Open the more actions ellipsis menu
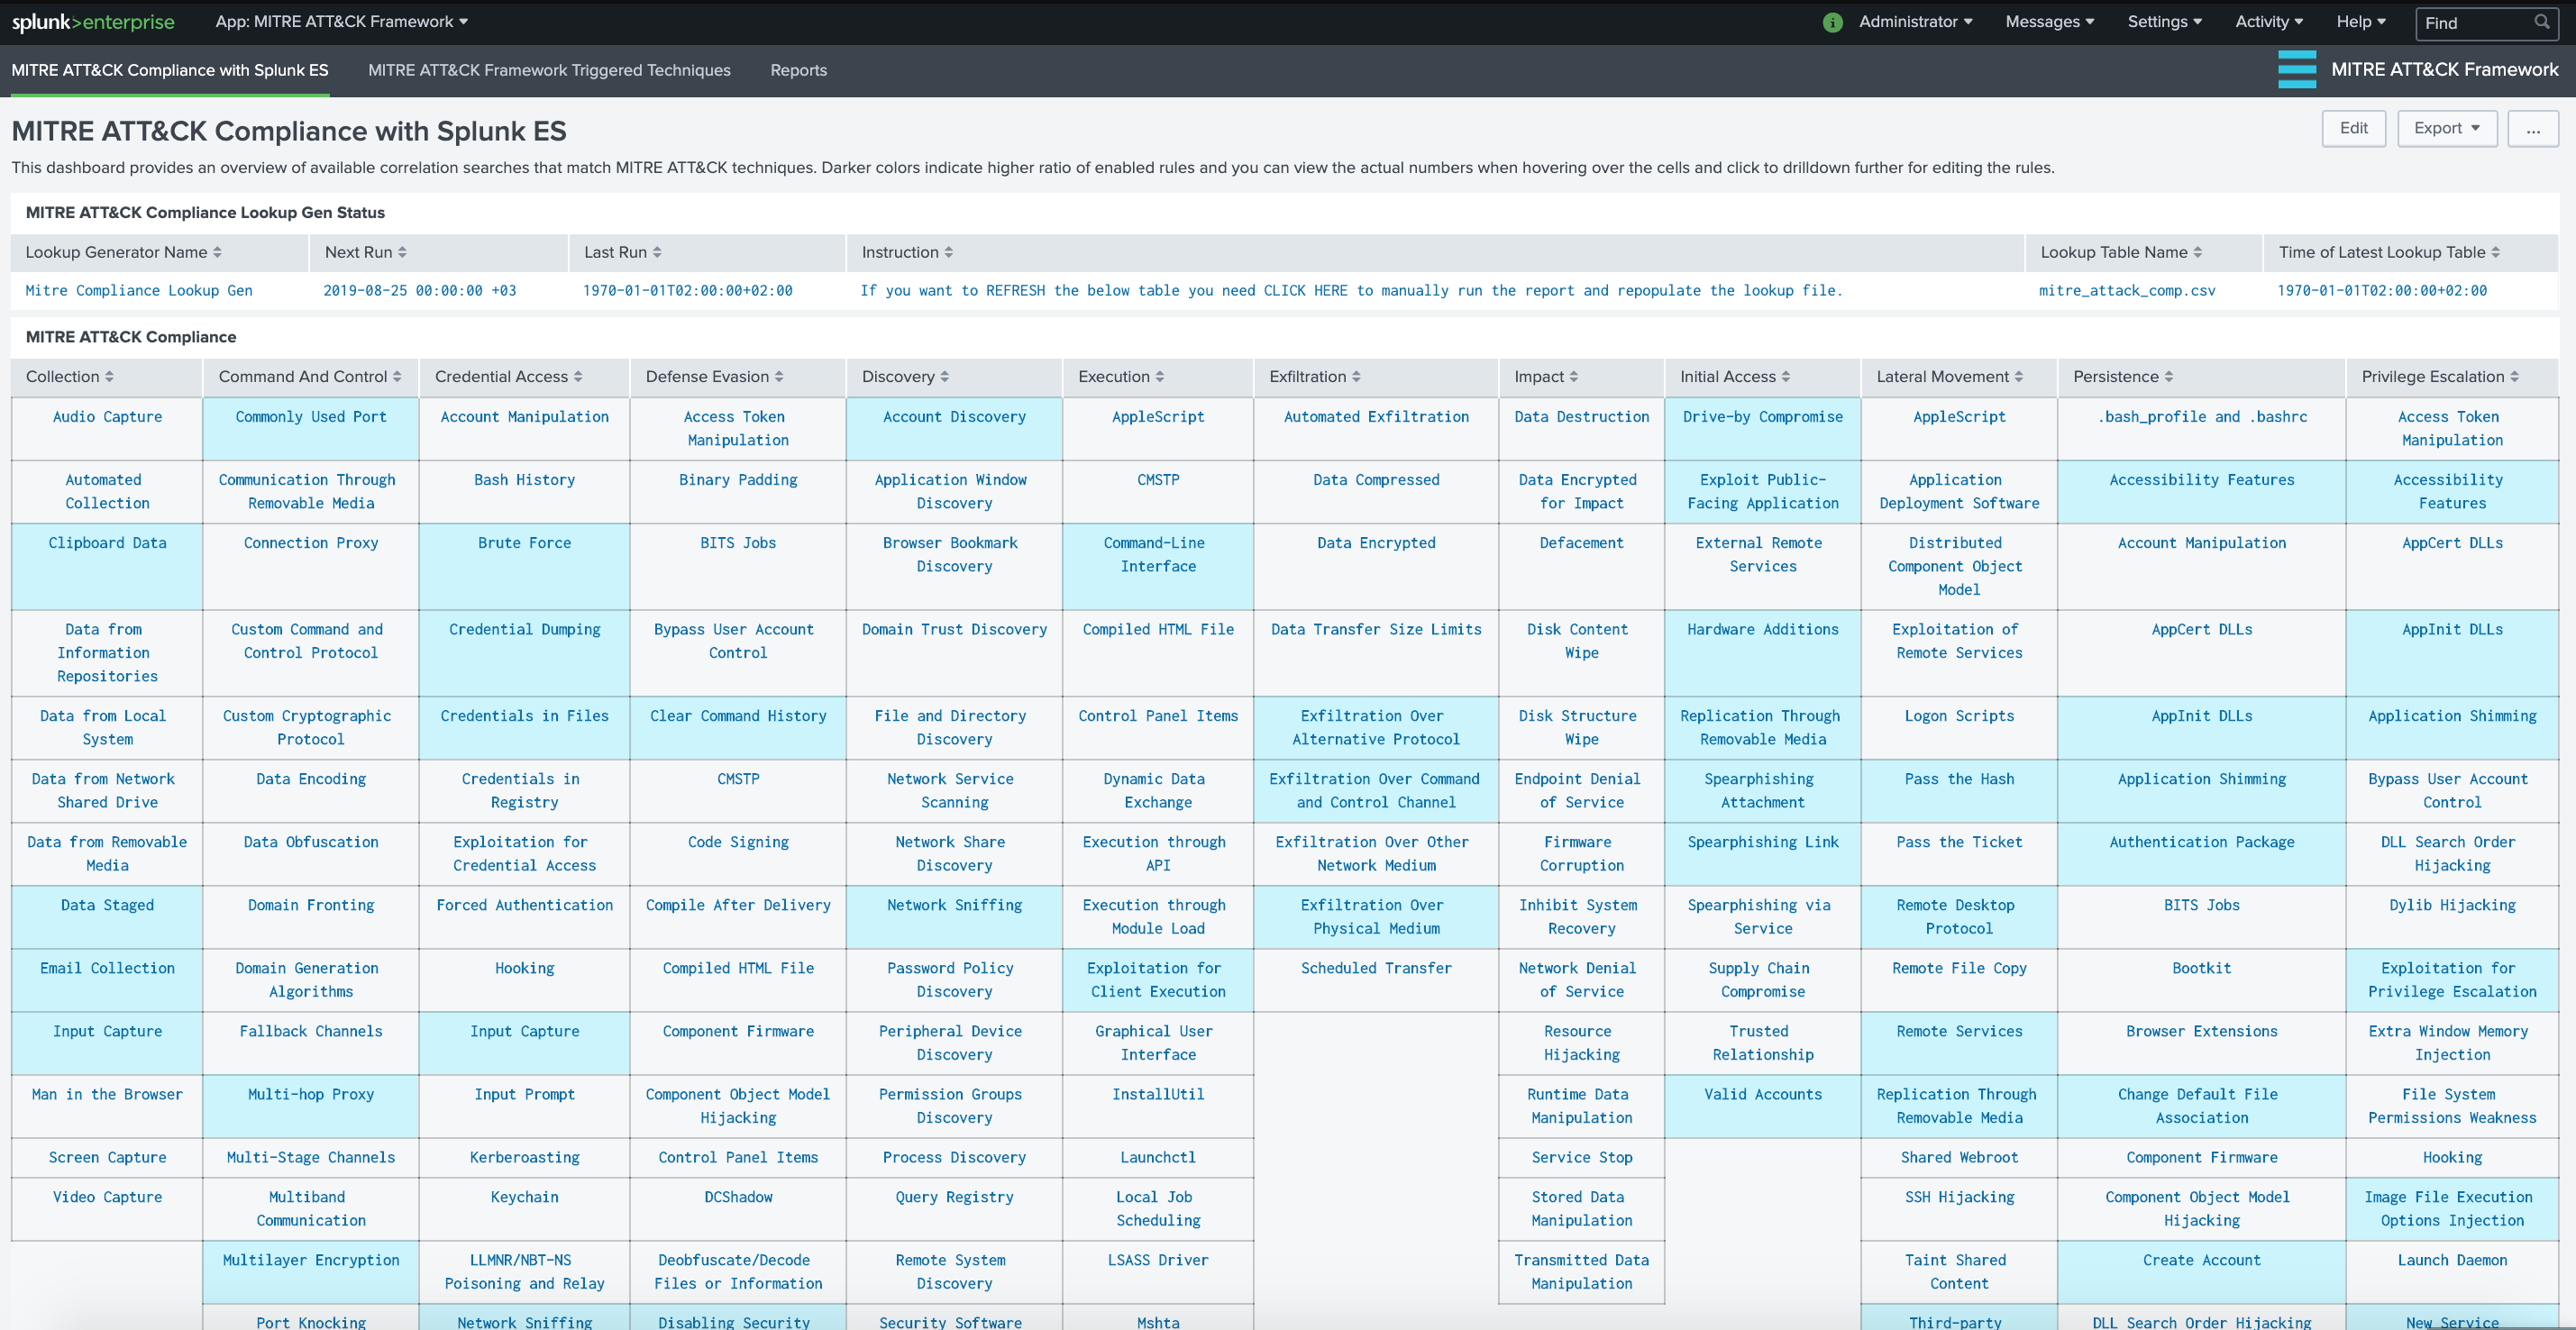The image size is (2576, 1330). coord(2532,128)
